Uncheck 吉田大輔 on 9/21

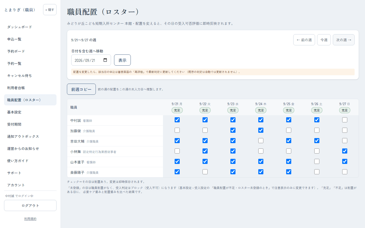(x=177, y=141)
